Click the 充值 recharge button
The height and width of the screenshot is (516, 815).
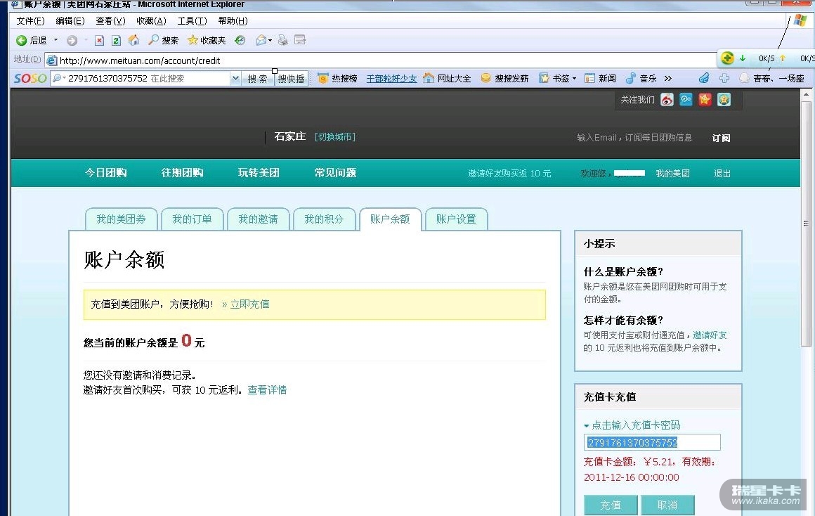610,505
